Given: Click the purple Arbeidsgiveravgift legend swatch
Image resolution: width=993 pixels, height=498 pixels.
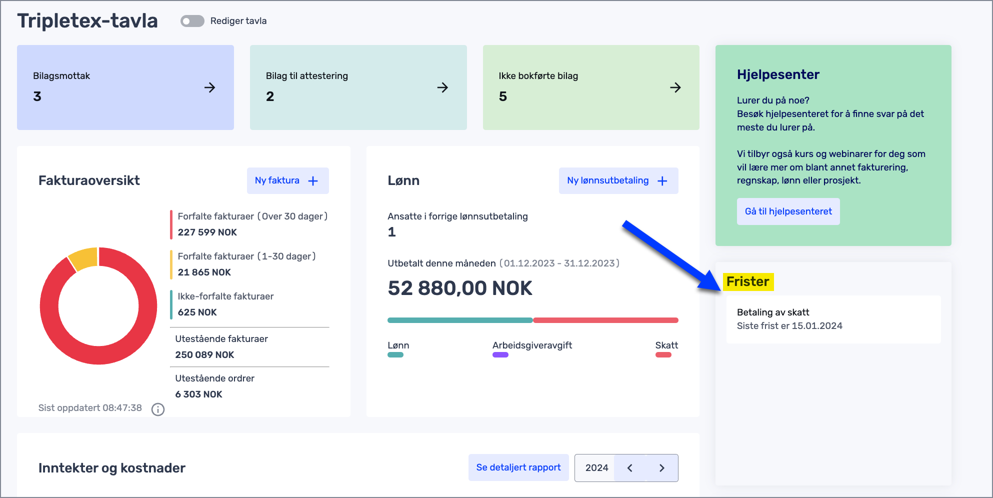Looking at the screenshot, I should [x=500, y=355].
